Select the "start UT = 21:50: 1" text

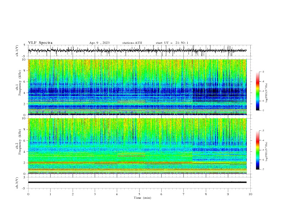click(x=172, y=43)
